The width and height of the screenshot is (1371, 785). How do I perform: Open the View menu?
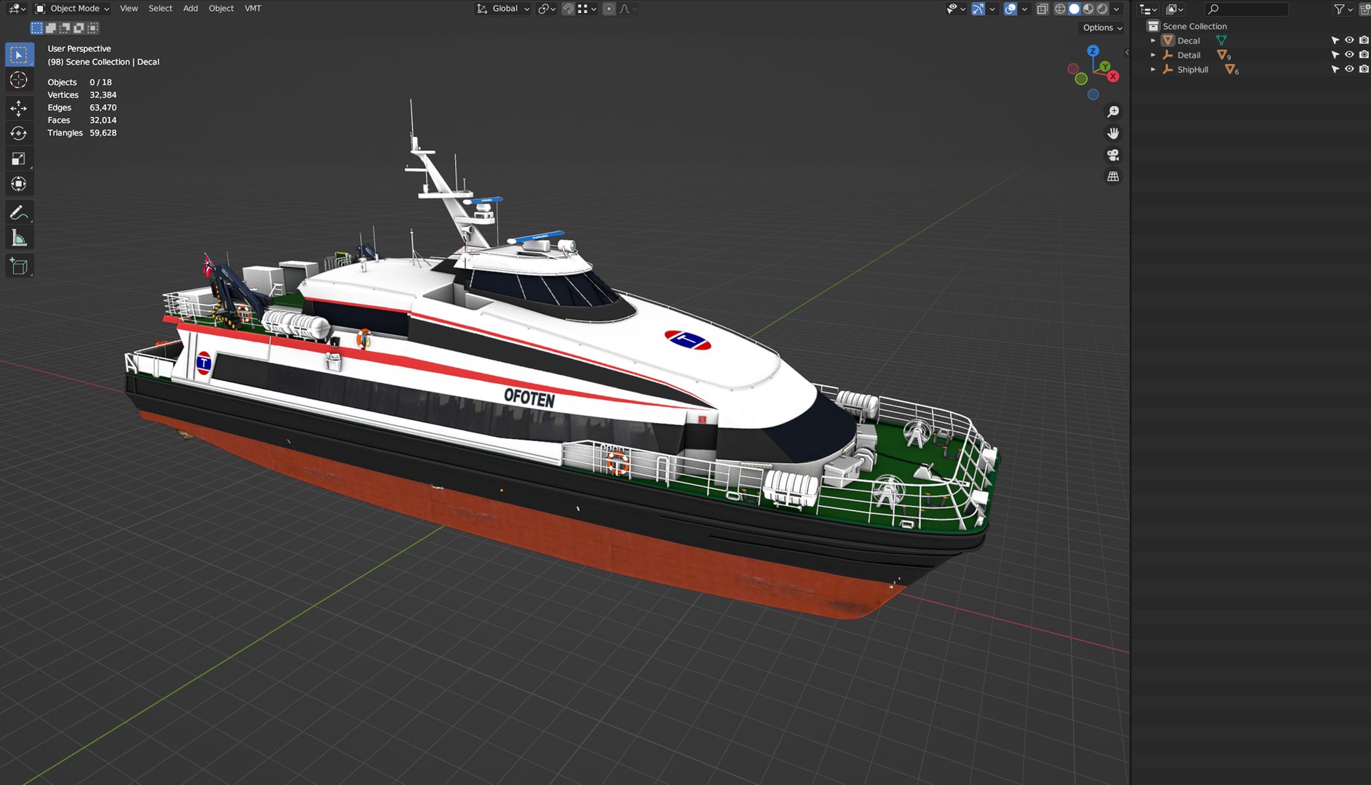129,9
